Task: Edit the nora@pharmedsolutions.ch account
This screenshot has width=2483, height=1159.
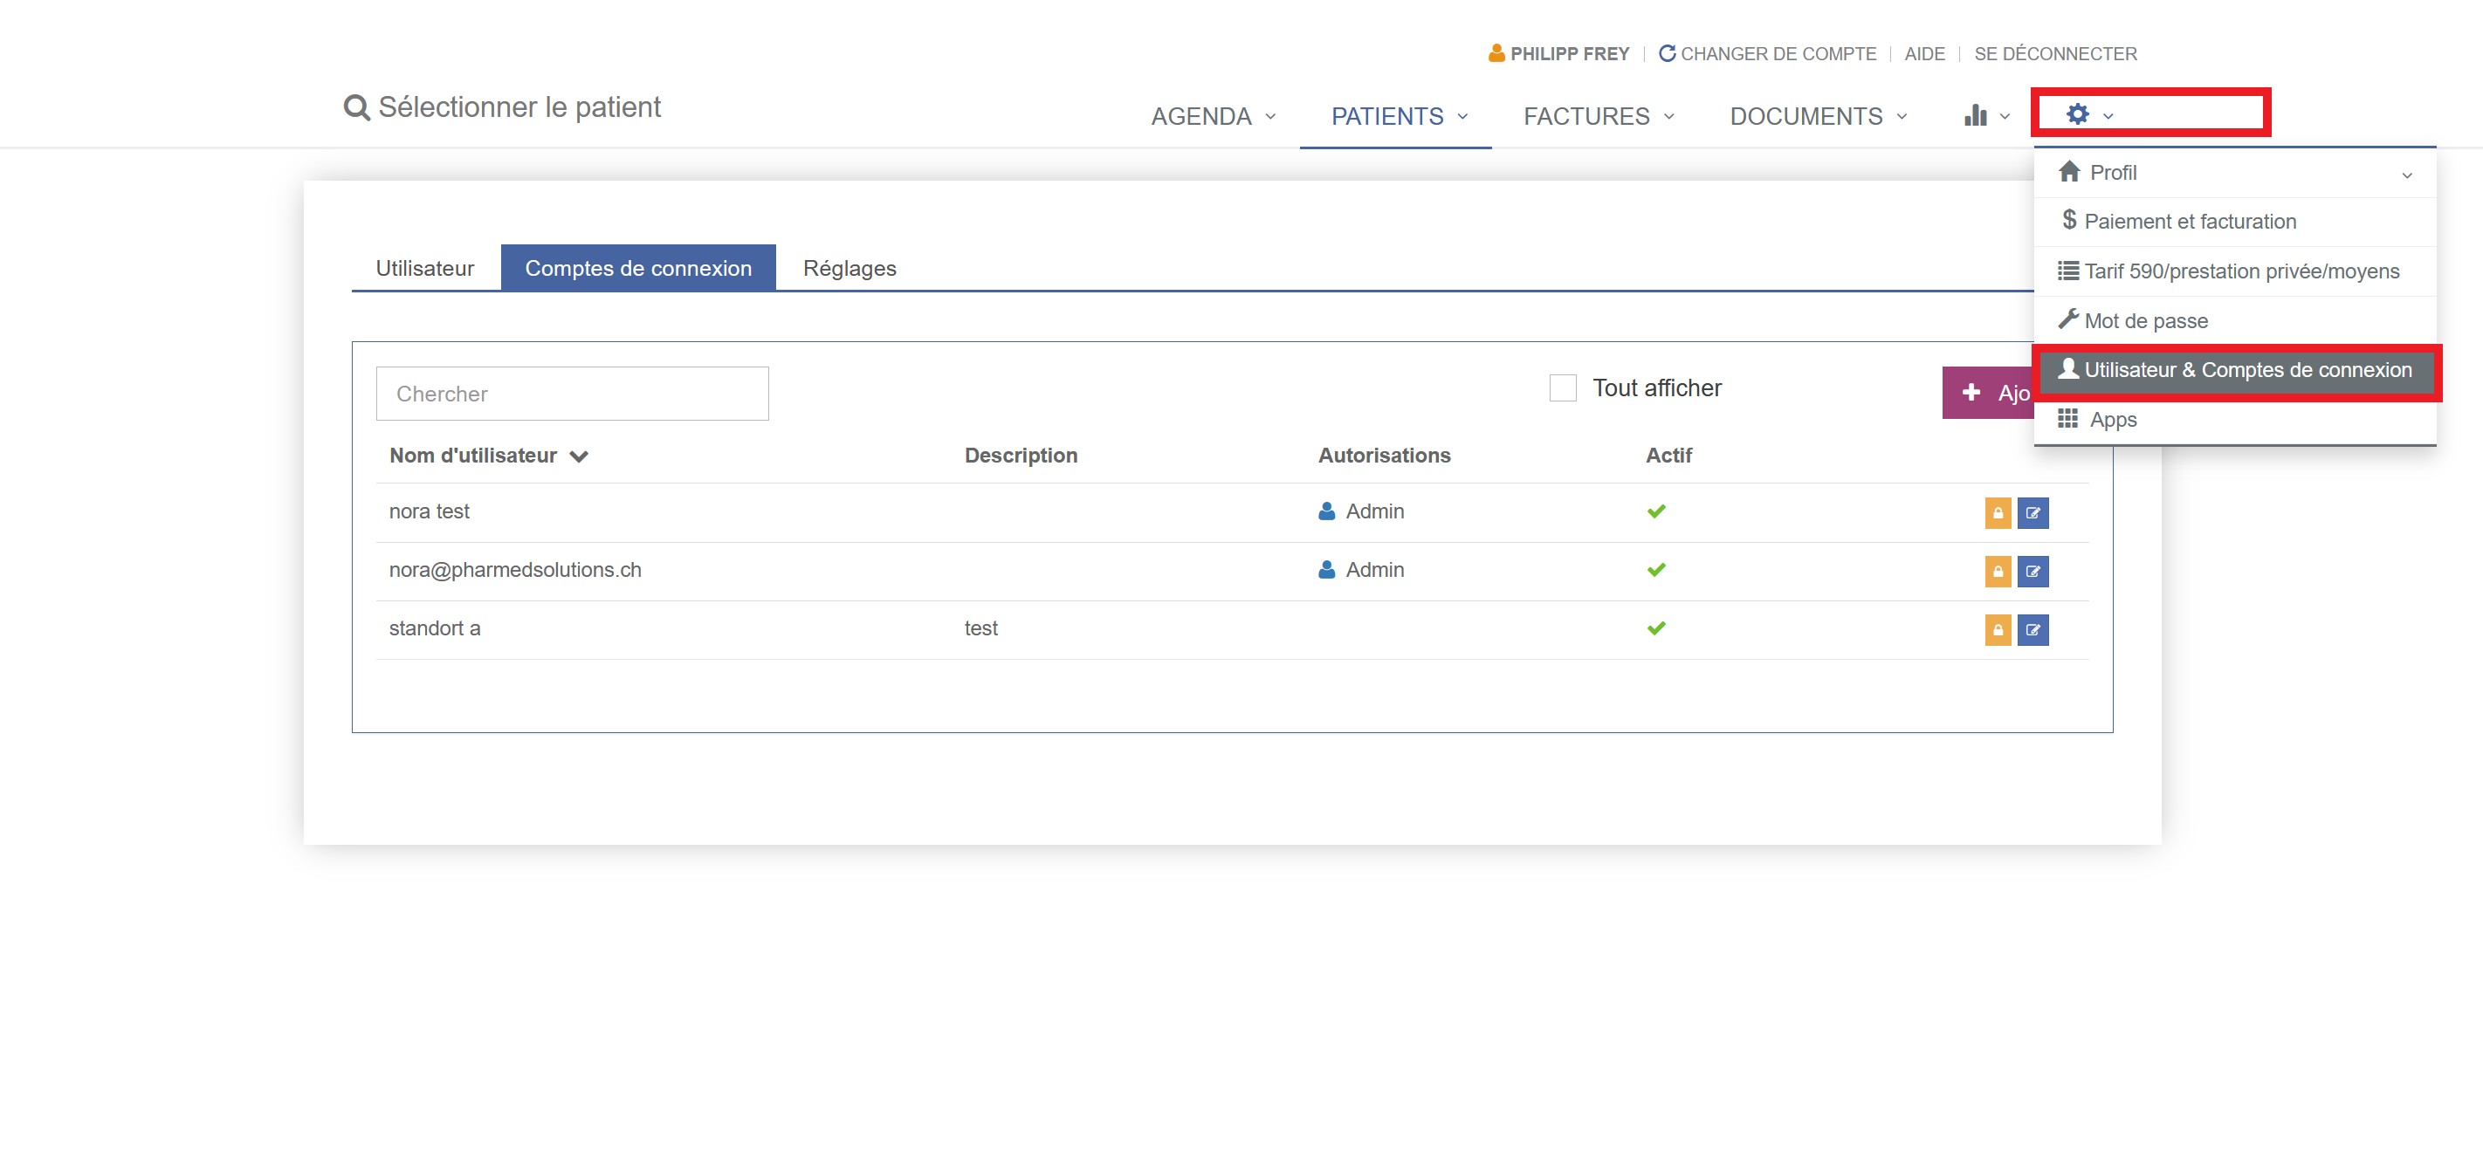Action: coord(2032,572)
